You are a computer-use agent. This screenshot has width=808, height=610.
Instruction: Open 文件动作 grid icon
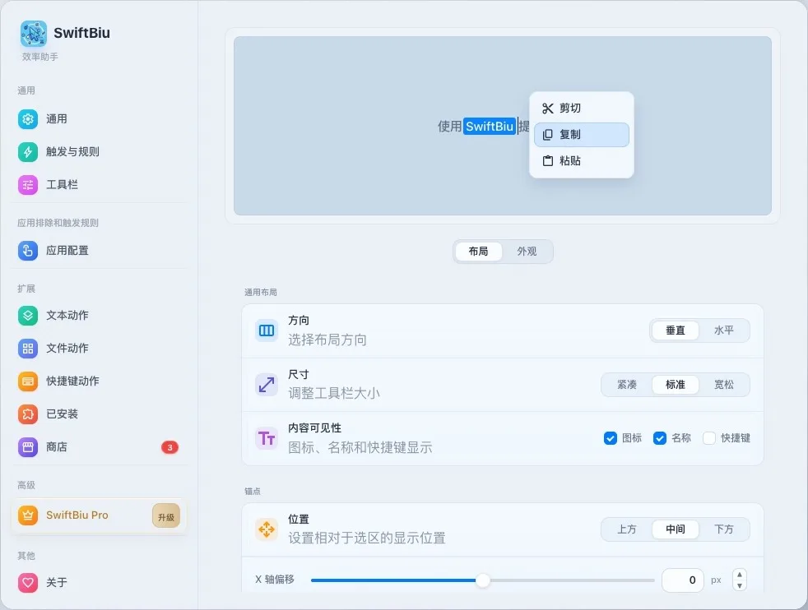click(x=28, y=348)
